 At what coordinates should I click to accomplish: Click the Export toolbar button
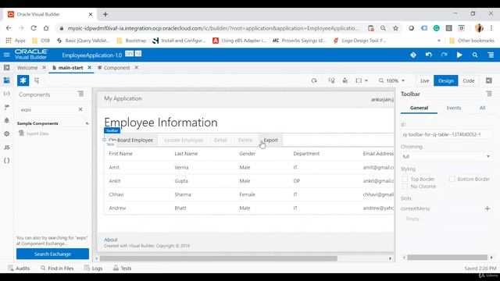tap(270, 140)
